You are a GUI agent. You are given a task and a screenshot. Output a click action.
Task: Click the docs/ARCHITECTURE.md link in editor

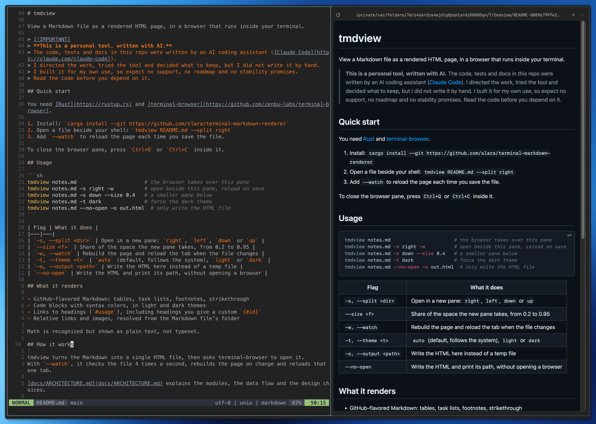click(95, 383)
